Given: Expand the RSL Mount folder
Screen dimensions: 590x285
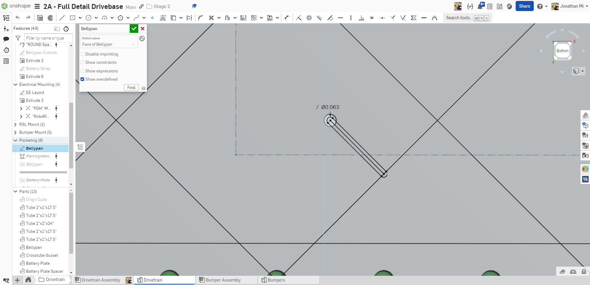Looking at the screenshot, I should (15, 124).
